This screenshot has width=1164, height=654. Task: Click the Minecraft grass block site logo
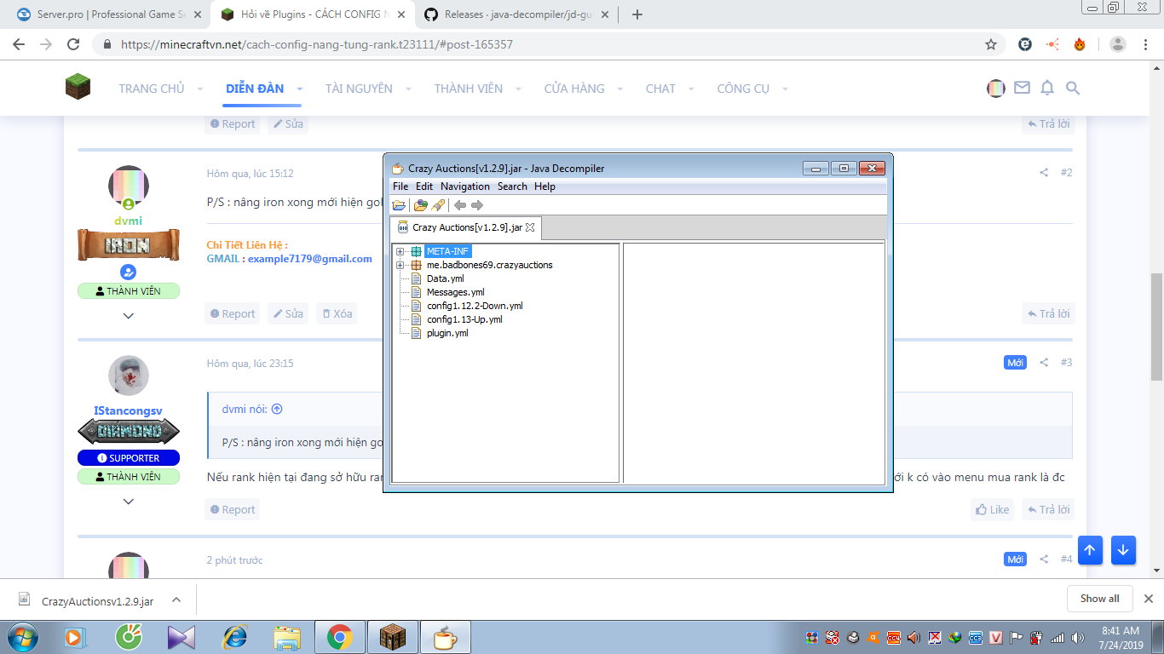point(78,86)
